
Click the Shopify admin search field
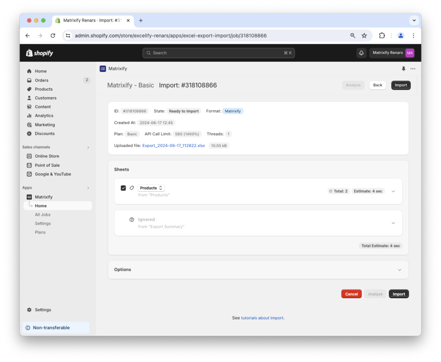click(218, 53)
